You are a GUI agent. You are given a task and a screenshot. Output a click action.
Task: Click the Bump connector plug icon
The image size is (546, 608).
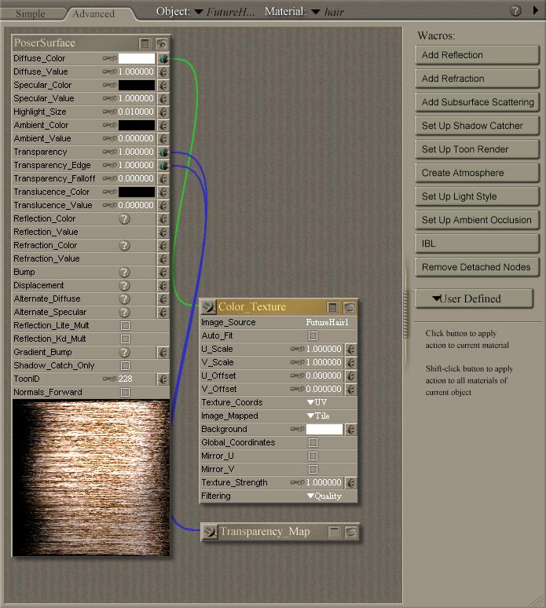click(x=163, y=273)
